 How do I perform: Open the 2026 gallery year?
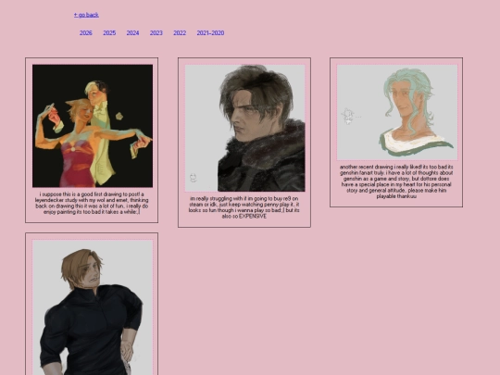pyautogui.click(x=86, y=33)
